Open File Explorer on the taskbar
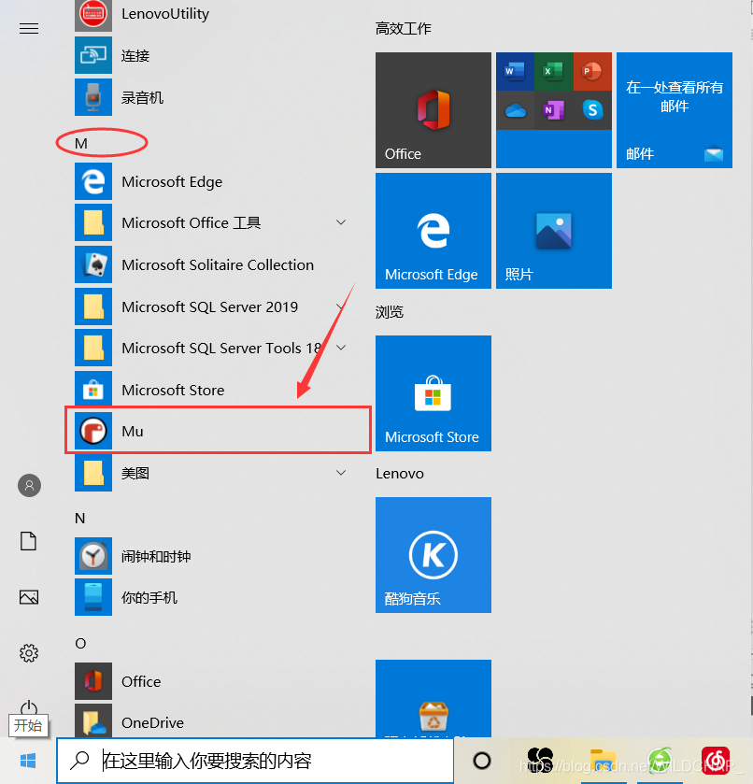753x784 pixels. (602, 761)
